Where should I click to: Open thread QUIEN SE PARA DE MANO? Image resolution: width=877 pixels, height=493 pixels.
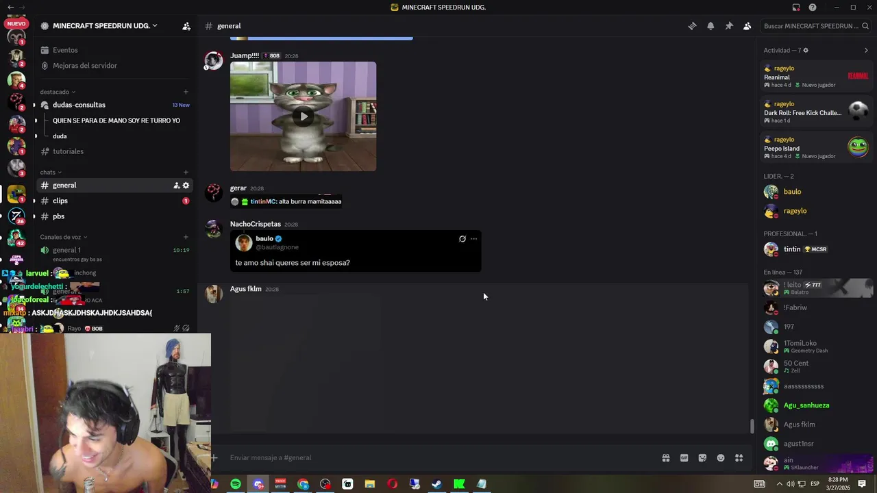pos(116,121)
